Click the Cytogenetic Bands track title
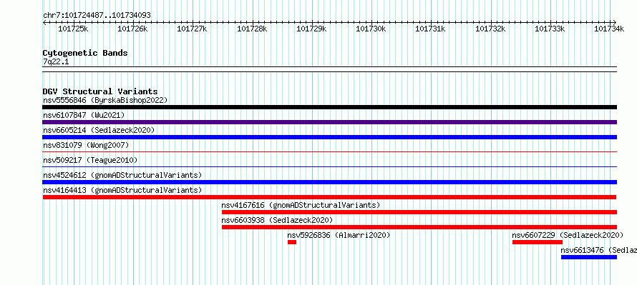The image size is (637, 285). tap(85, 53)
